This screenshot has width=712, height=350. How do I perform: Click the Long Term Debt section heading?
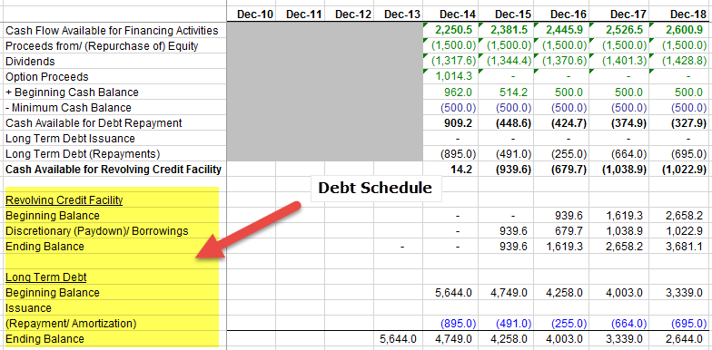pos(45,277)
